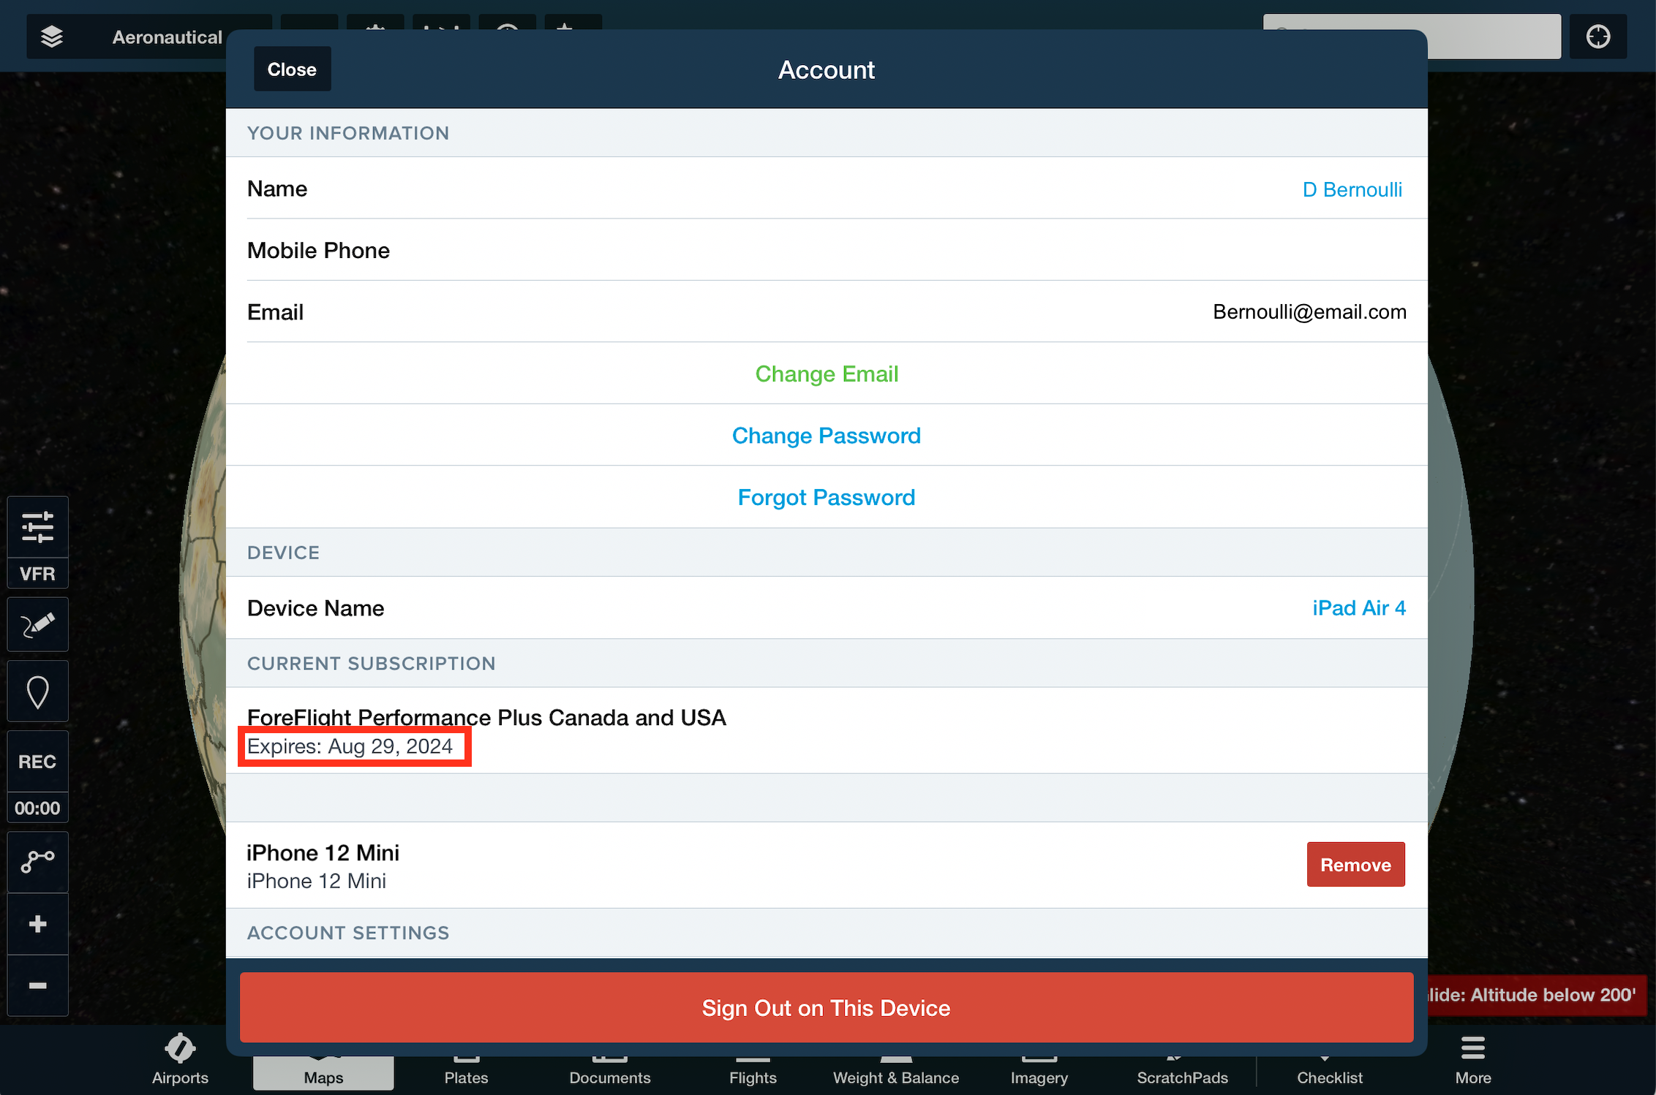Tap the Glide altitude warning banner

tap(1536, 995)
